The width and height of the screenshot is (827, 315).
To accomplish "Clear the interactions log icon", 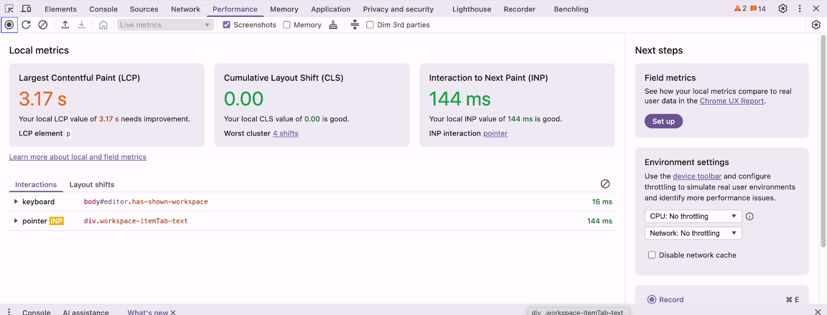I will (x=605, y=184).
